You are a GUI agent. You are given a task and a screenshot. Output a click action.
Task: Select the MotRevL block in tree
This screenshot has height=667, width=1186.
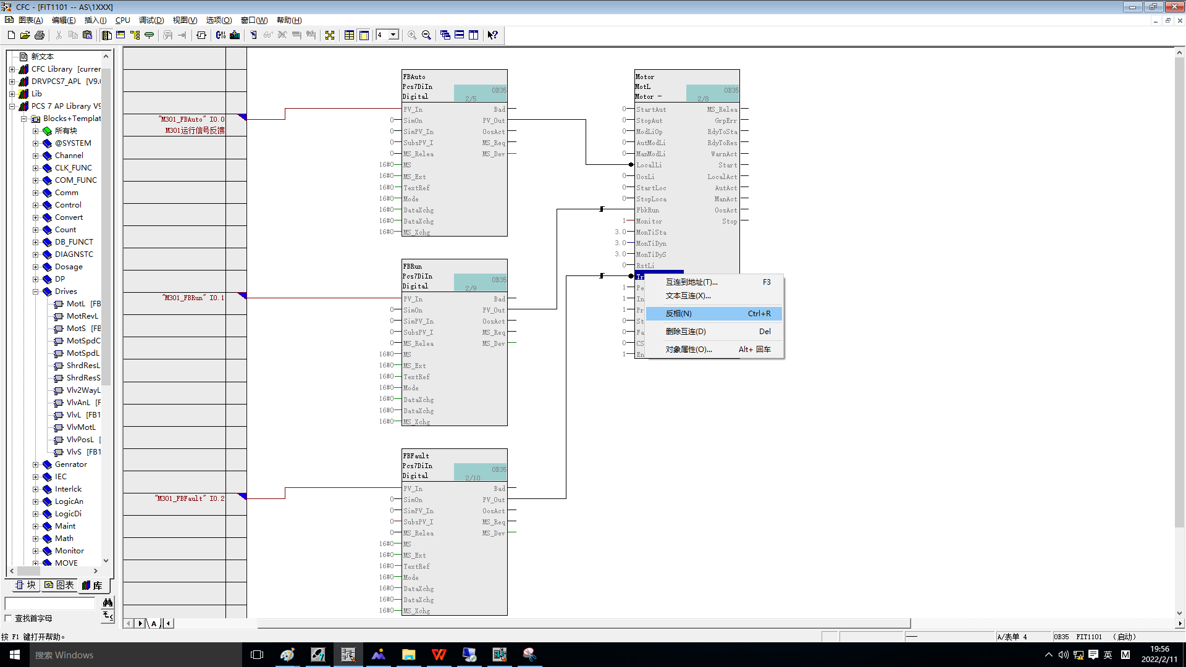point(82,316)
